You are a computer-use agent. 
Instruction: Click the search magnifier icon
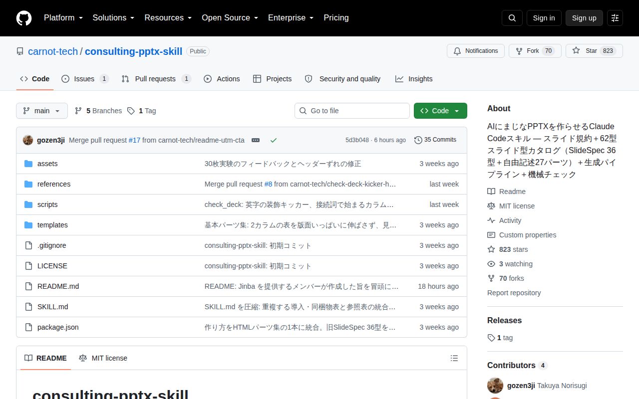coord(512,18)
